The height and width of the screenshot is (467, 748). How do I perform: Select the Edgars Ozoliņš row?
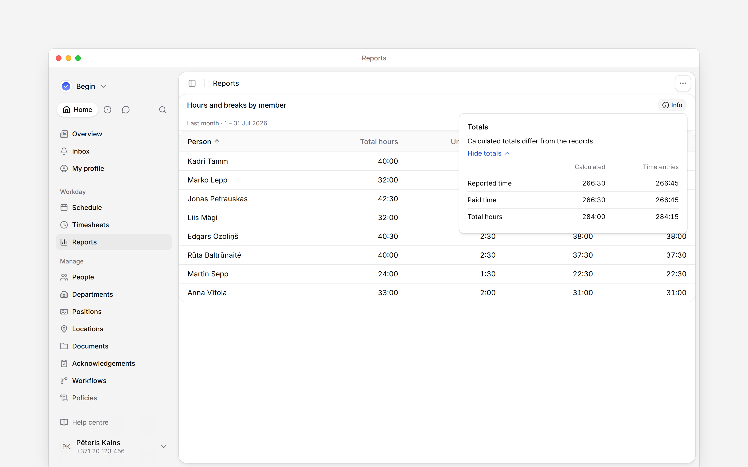(x=437, y=237)
